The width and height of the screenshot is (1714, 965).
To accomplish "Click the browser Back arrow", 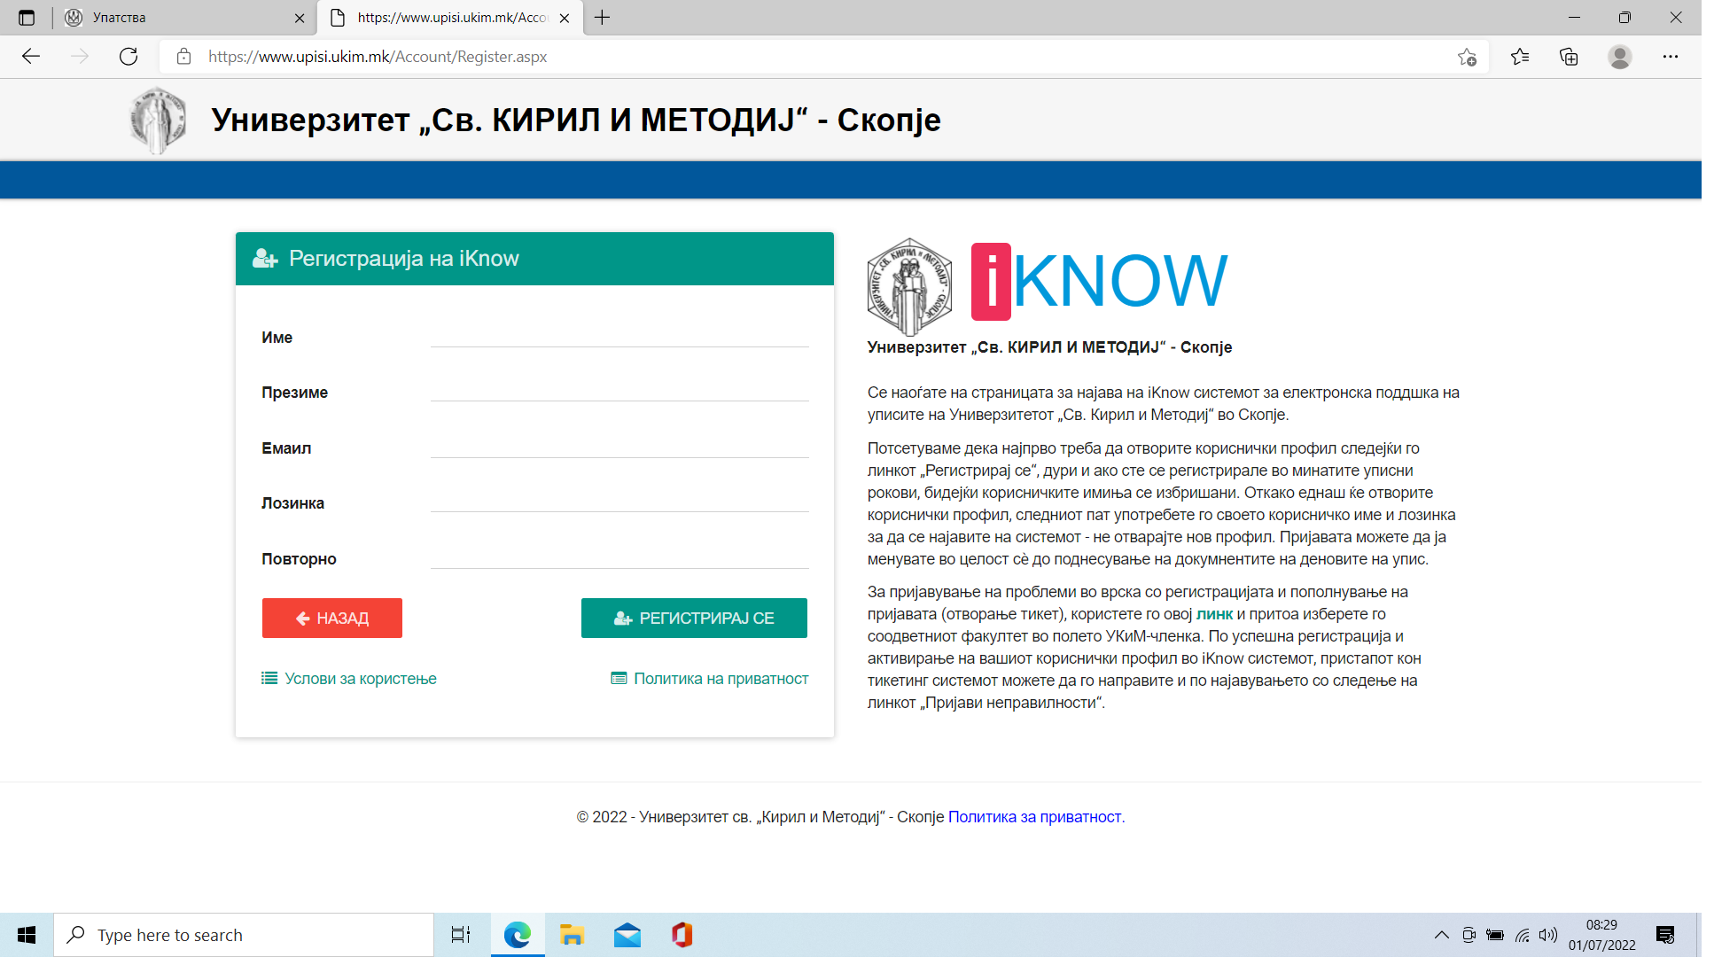I will pos(31,57).
